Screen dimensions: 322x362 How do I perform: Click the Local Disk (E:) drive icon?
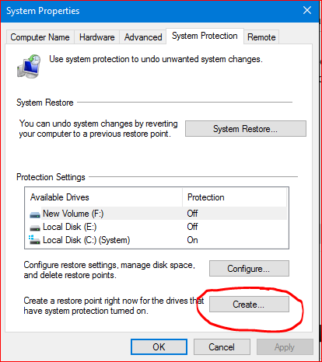[35, 228]
